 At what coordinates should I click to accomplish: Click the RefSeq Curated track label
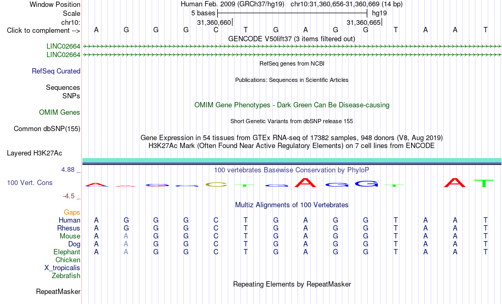pos(56,71)
